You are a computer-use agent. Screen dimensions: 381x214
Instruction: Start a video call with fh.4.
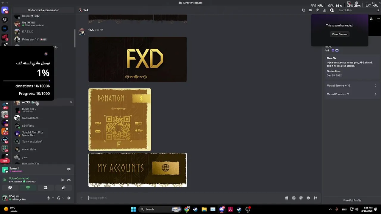[310, 10]
